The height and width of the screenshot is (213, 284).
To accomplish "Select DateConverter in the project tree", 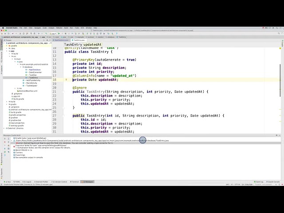I will pos(35,72).
